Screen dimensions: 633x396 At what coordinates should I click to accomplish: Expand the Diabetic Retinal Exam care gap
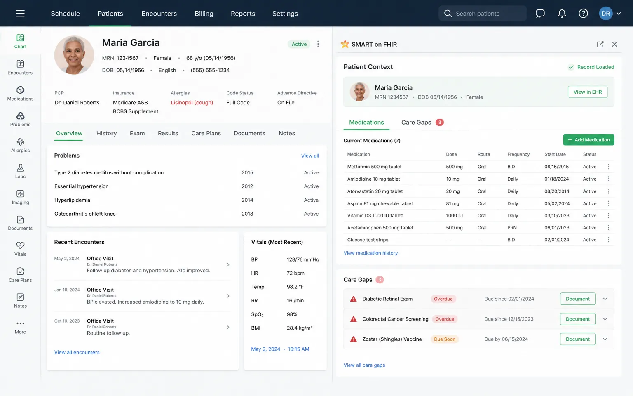pos(605,299)
